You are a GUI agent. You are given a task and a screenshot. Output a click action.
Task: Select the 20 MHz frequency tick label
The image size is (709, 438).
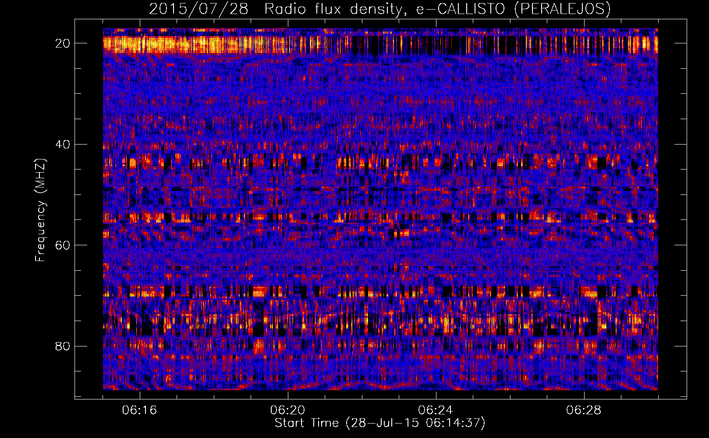point(62,43)
